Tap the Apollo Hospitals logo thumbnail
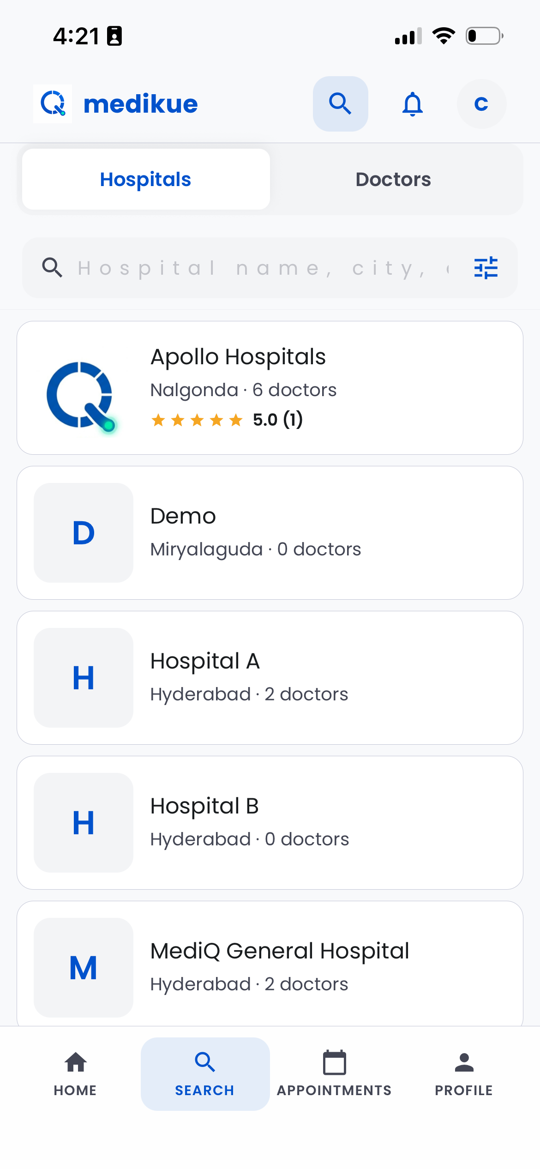 (x=81, y=395)
